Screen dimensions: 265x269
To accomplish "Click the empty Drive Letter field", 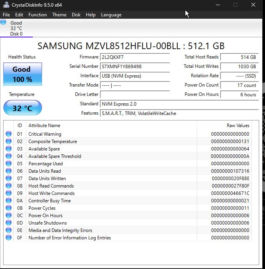I will (x=135, y=94).
